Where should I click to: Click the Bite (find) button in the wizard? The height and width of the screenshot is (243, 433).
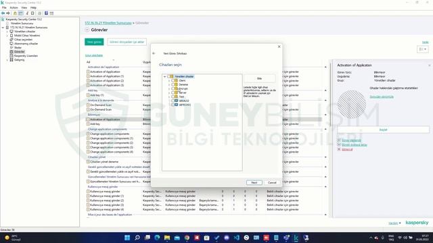point(259,78)
